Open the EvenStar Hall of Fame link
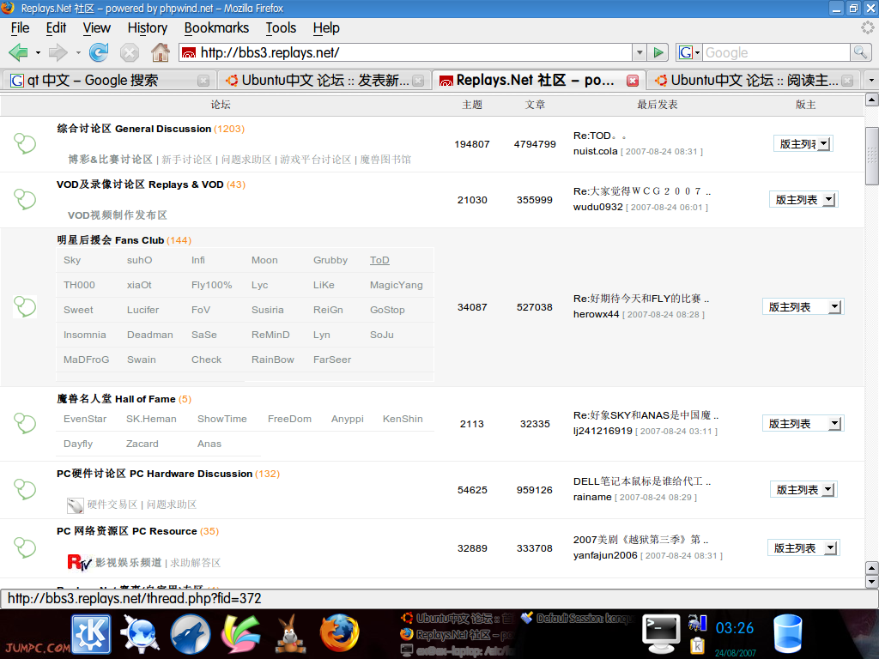 tap(85, 419)
